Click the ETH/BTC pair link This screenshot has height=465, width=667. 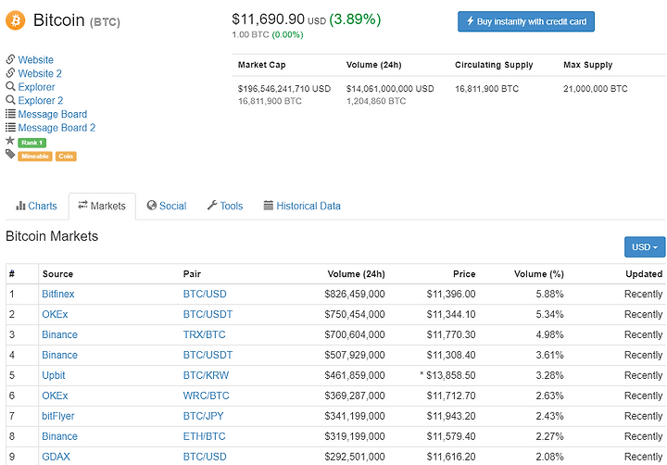point(204,436)
